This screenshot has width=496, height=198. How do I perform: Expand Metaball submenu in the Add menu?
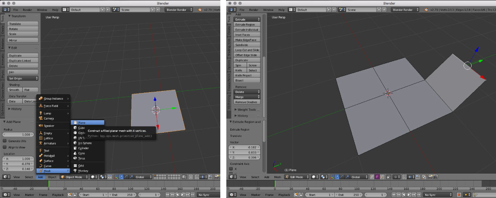coord(54,155)
